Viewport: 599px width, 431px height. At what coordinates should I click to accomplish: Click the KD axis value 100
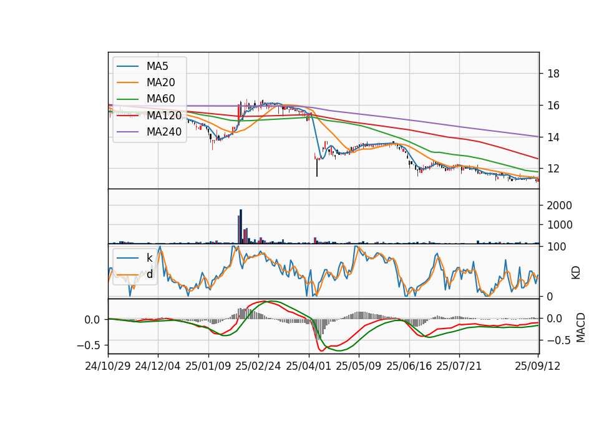click(x=557, y=247)
